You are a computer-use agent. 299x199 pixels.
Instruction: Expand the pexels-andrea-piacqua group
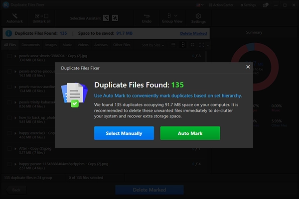click(x=15, y=72)
